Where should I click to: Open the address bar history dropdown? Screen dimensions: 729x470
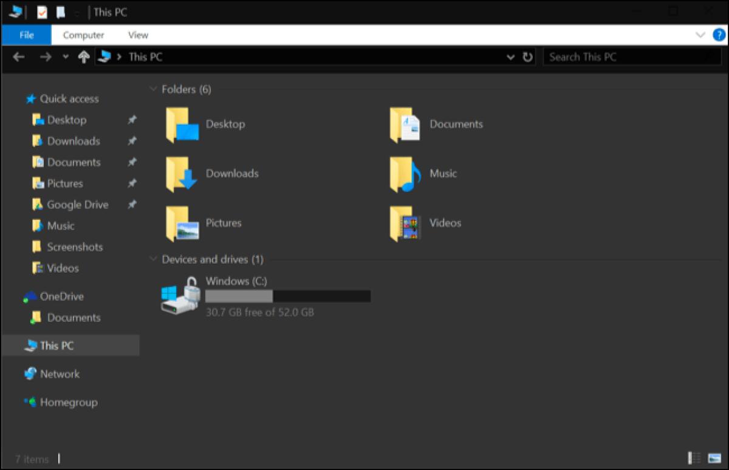point(510,56)
